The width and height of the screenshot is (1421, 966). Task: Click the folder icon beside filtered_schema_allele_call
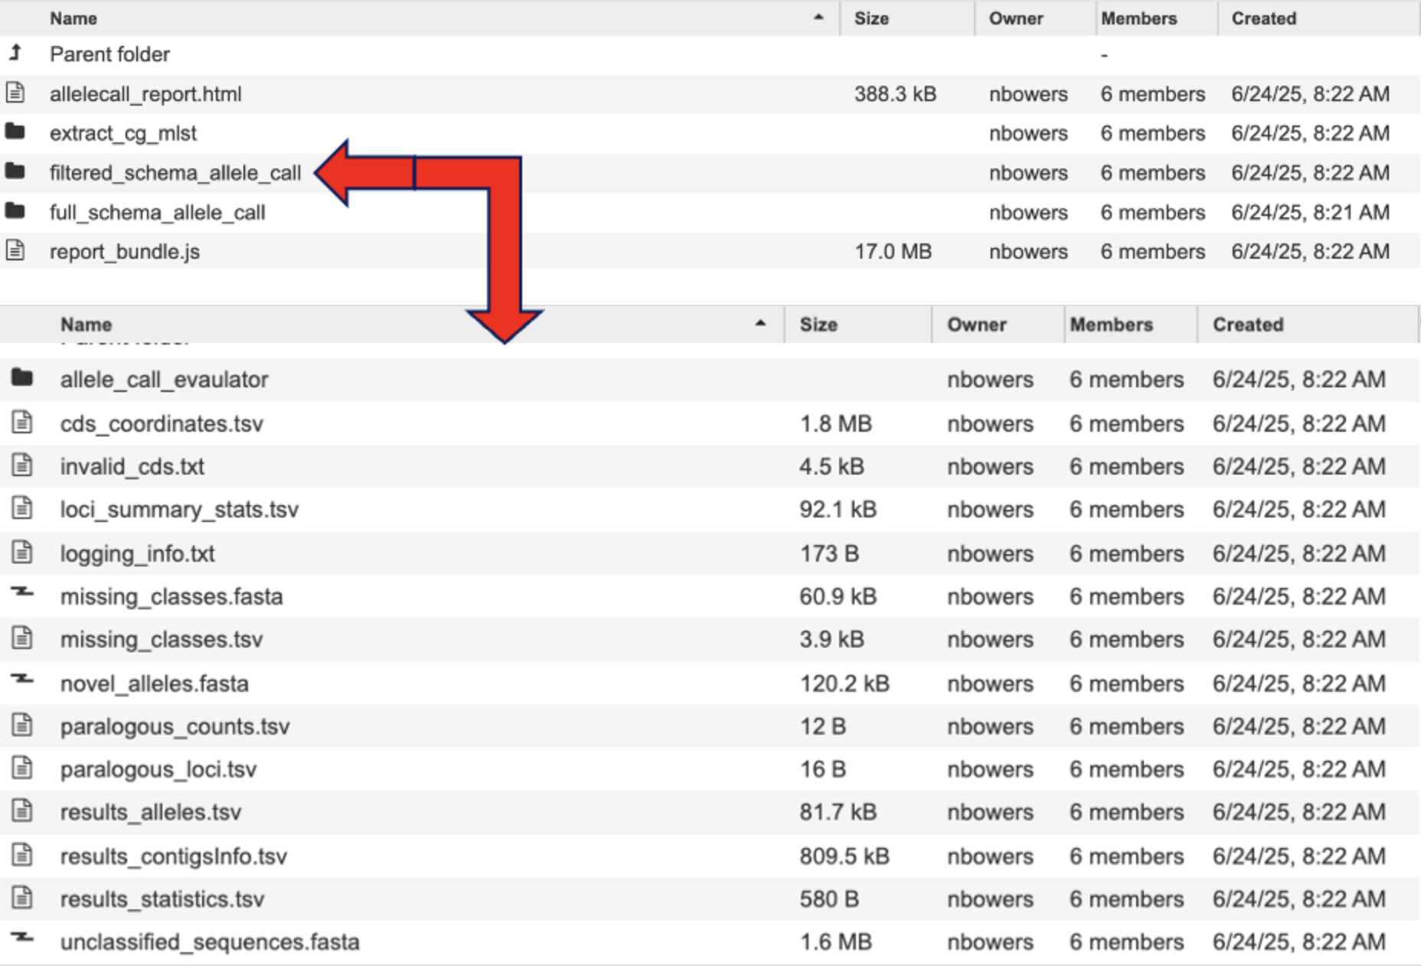click(15, 173)
